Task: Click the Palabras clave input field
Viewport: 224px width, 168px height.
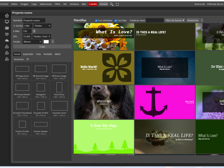Action: click(154, 20)
